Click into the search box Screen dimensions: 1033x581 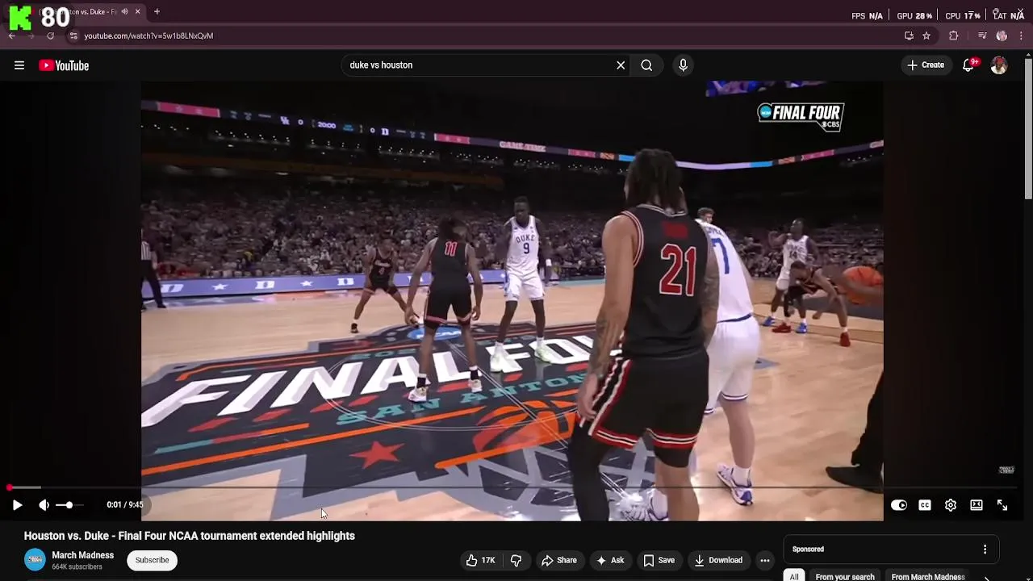point(479,65)
